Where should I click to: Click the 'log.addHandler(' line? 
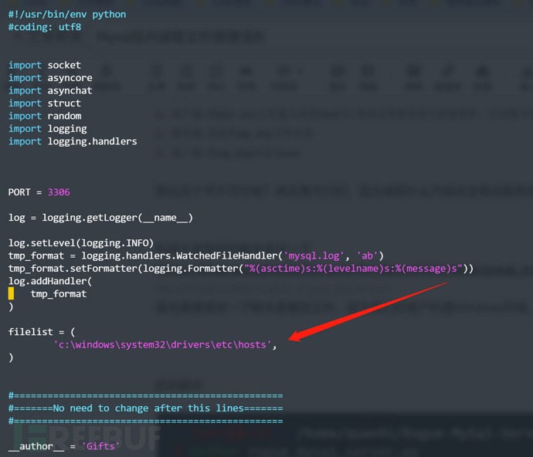tap(50, 281)
